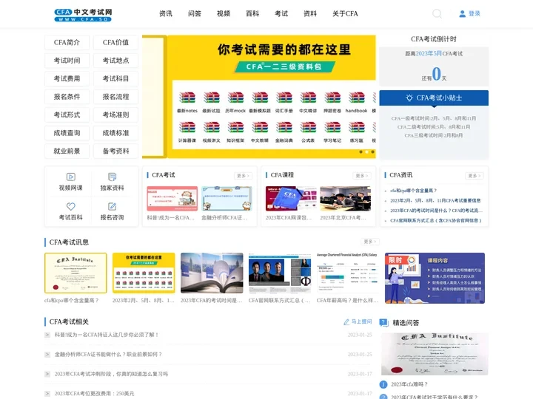Open the 2023年北京CFA course thumbnail
The height and width of the screenshot is (399, 533).
point(346,199)
